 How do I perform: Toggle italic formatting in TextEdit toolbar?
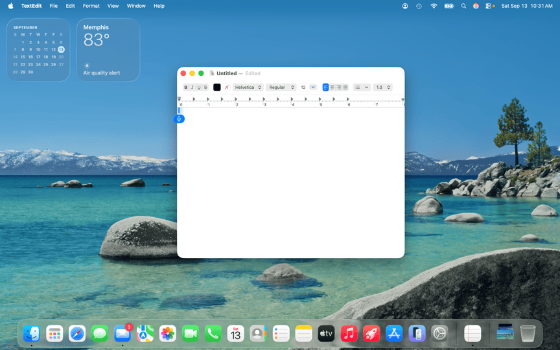pyautogui.click(x=192, y=87)
